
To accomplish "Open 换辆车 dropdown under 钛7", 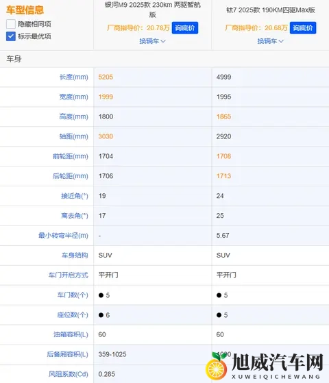I will 270,41.
